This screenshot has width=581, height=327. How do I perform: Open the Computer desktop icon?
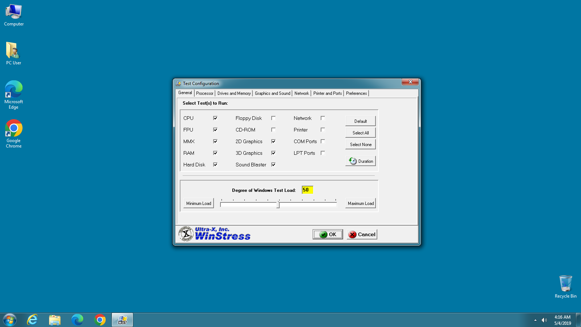pos(14,15)
